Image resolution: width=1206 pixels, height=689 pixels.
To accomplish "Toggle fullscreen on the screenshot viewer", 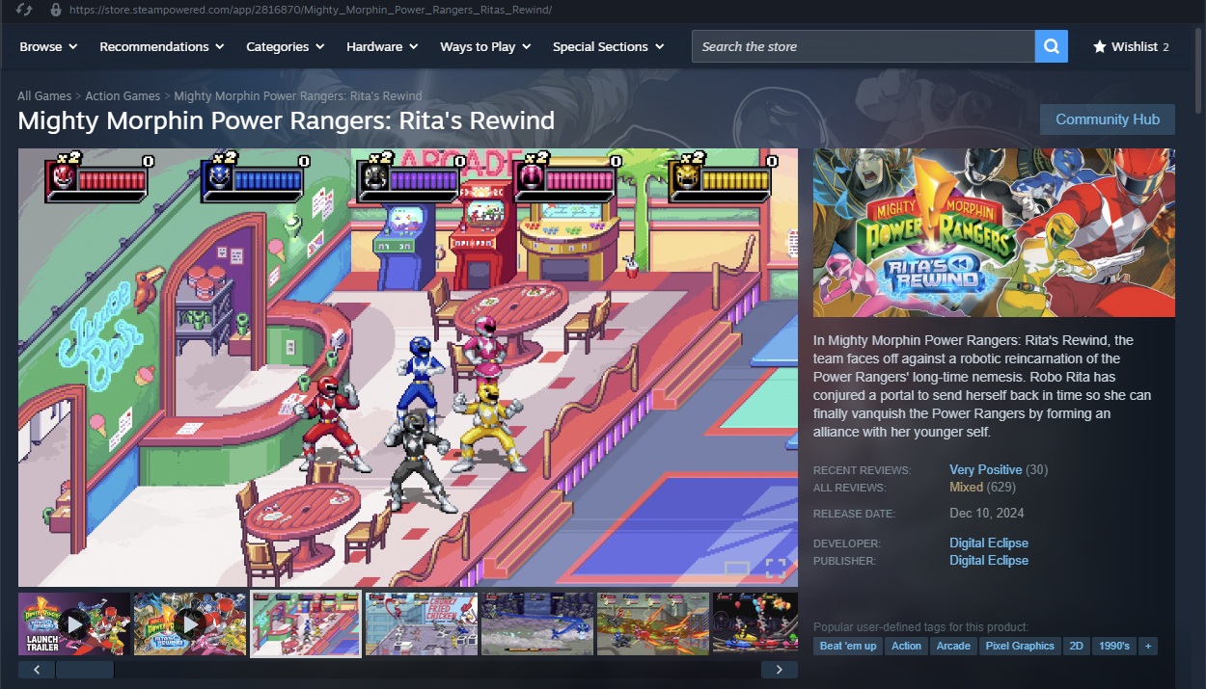I will 776,567.
